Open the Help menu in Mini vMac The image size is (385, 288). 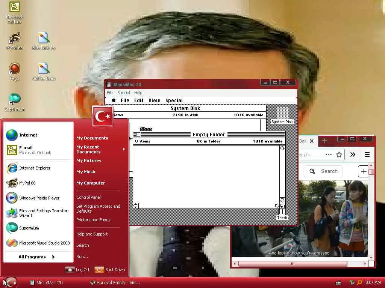tap(138, 93)
